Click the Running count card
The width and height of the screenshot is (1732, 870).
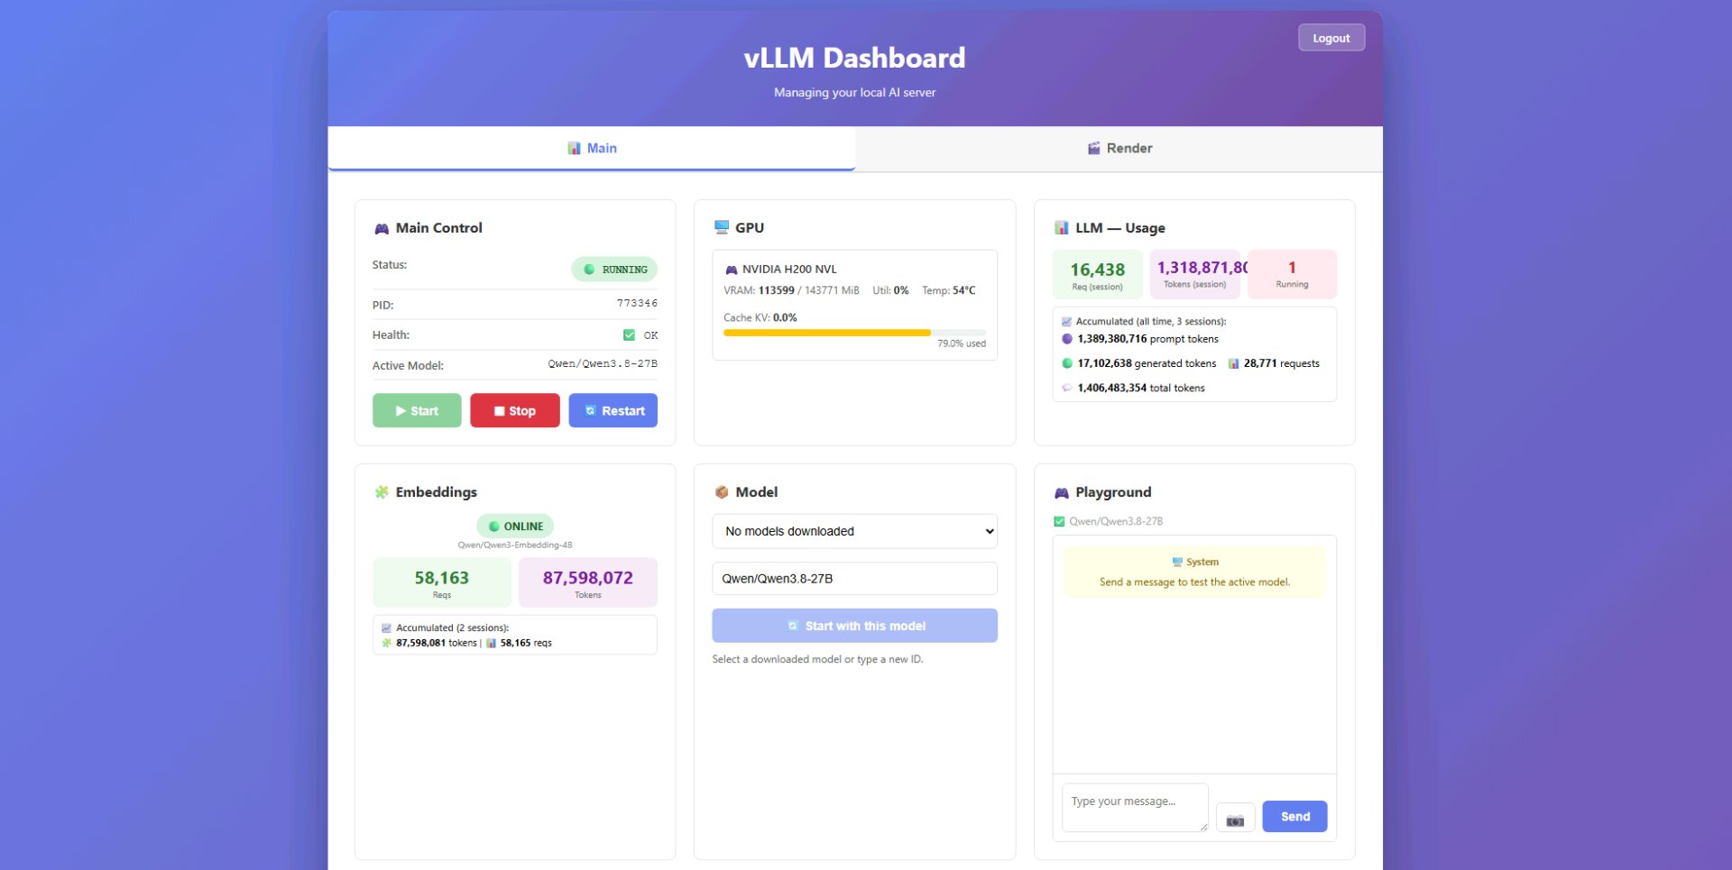click(1292, 274)
